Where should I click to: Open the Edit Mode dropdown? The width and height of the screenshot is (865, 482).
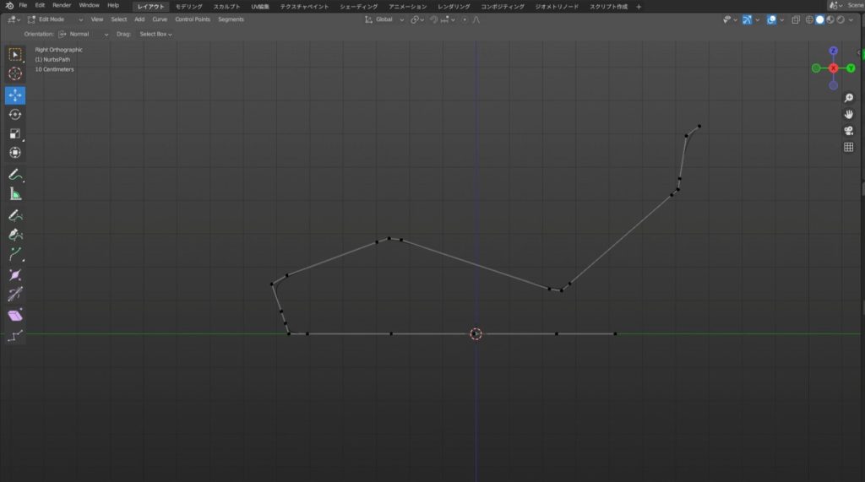[x=56, y=19]
